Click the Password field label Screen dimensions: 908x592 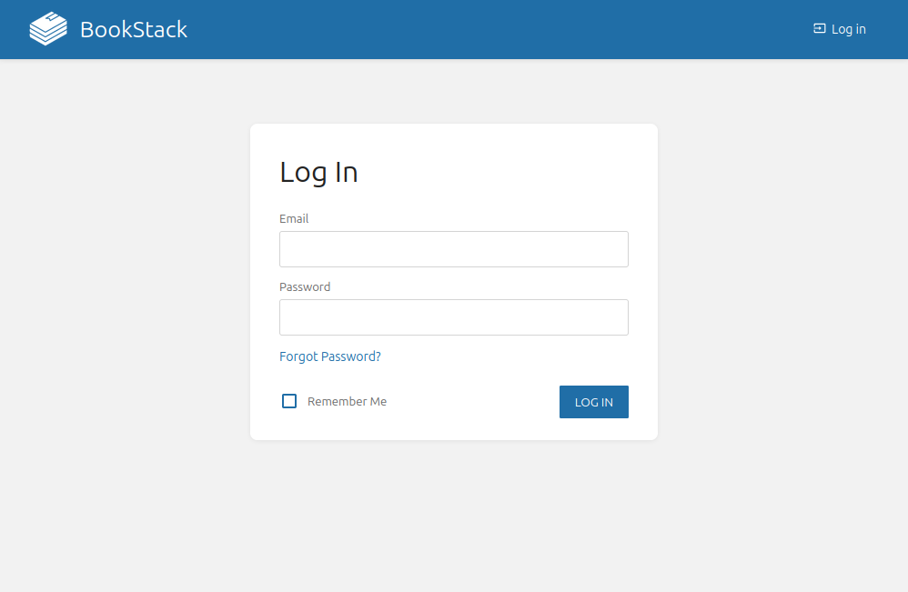(x=305, y=287)
